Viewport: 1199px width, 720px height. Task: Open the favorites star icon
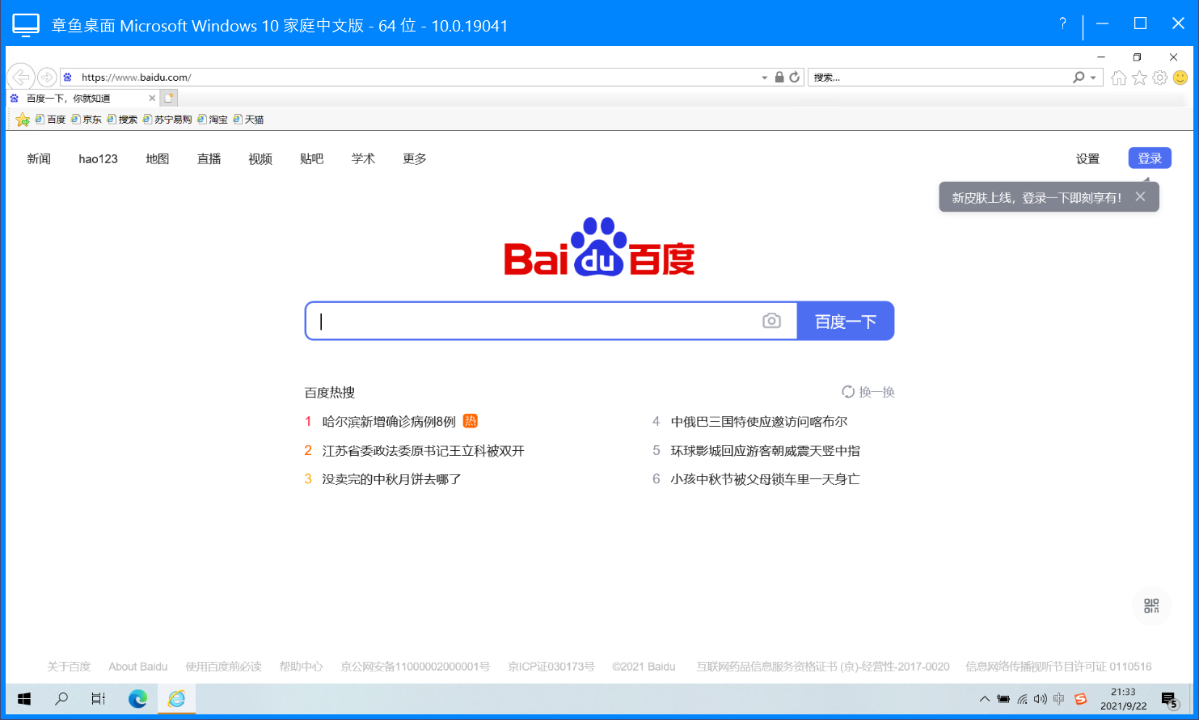1139,78
